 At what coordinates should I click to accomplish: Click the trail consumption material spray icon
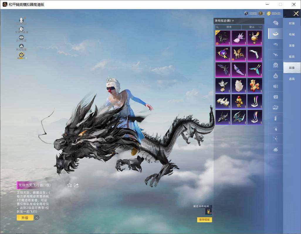pyautogui.click(x=209, y=211)
